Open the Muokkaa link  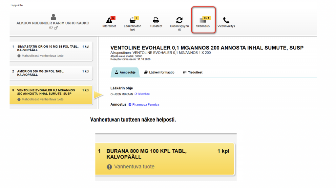coord(144,94)
